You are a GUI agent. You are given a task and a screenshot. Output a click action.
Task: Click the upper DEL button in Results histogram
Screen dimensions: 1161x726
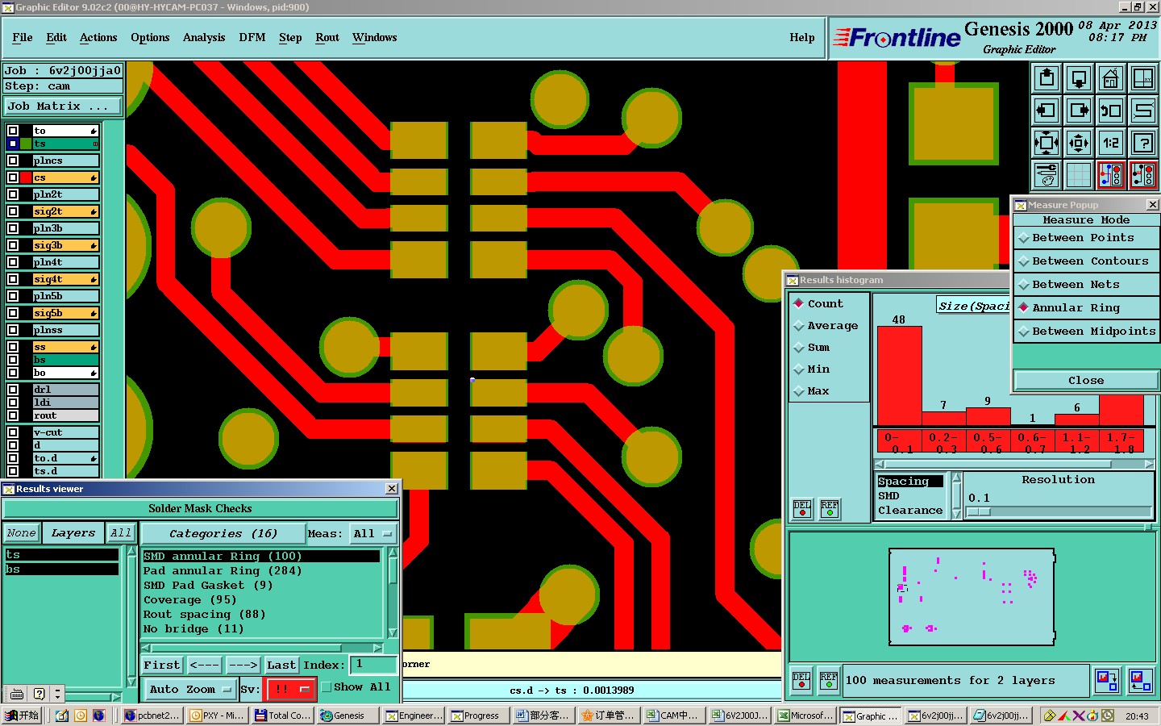(x=802, y=508)
